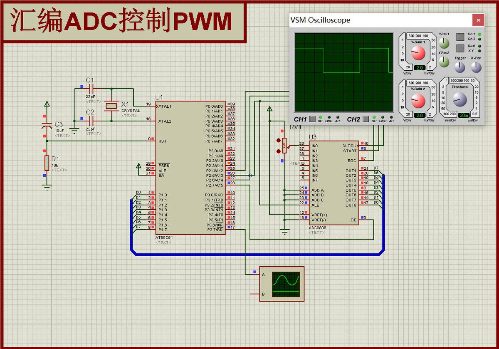The height and width of the screenshot is (349, 499).
Task: Switch the CH2 coupling button
Action: coord(366,119)
